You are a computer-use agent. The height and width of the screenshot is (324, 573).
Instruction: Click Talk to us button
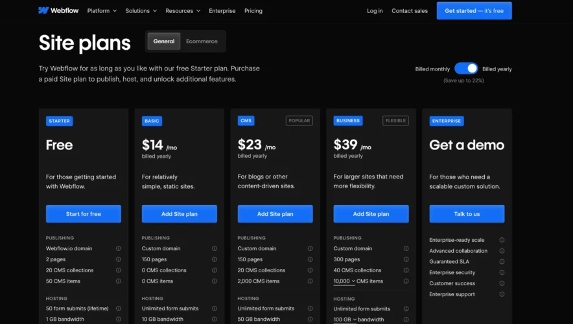pyautogui.click(x=467, y=214)
